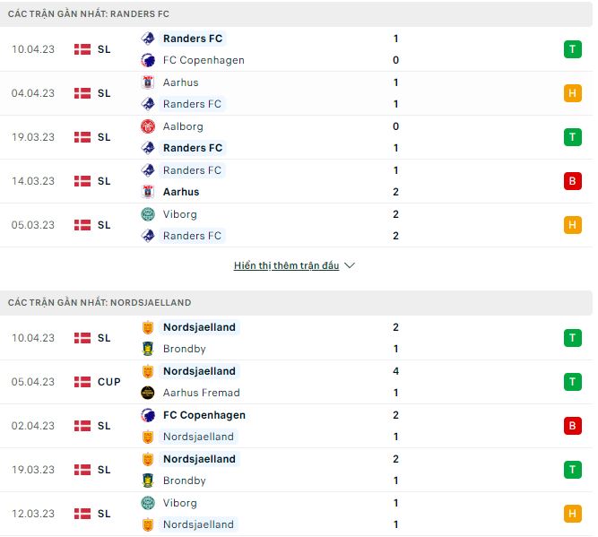Click red B badge for 14.03.23 match
Viewport: 598px width, 537px height.
click(572, 181)
